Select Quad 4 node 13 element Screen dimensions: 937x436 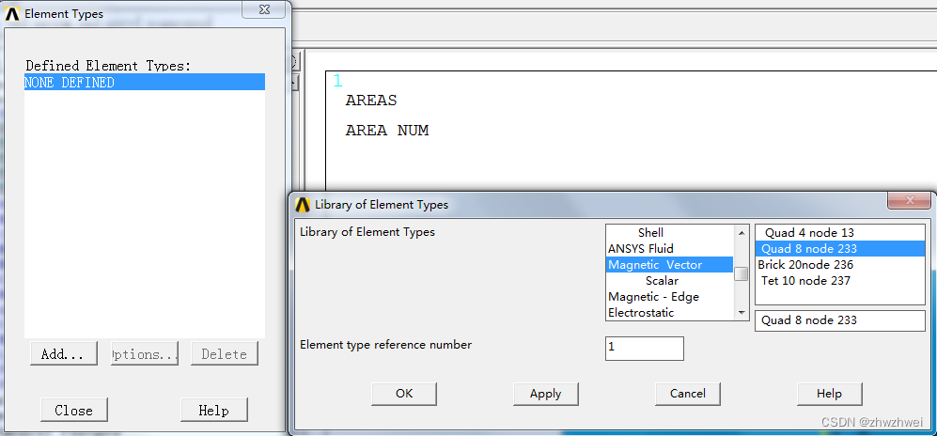[808, 233]
